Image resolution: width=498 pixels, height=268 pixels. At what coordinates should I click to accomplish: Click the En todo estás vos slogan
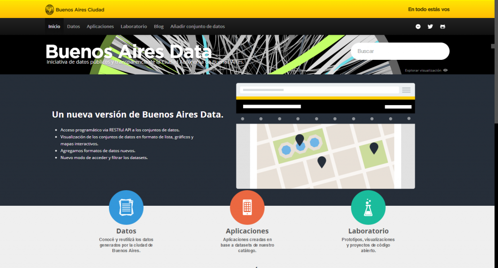click(x=429, y=10)
